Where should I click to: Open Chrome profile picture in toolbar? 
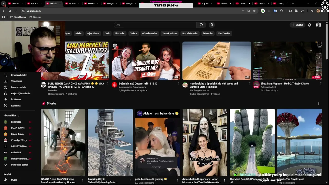(x=318, y=11)
